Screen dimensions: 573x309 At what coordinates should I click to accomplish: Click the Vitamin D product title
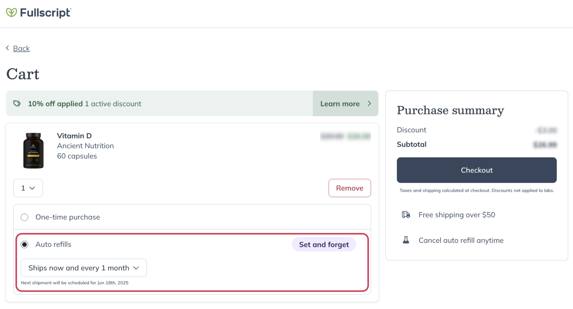coord(74,136)
